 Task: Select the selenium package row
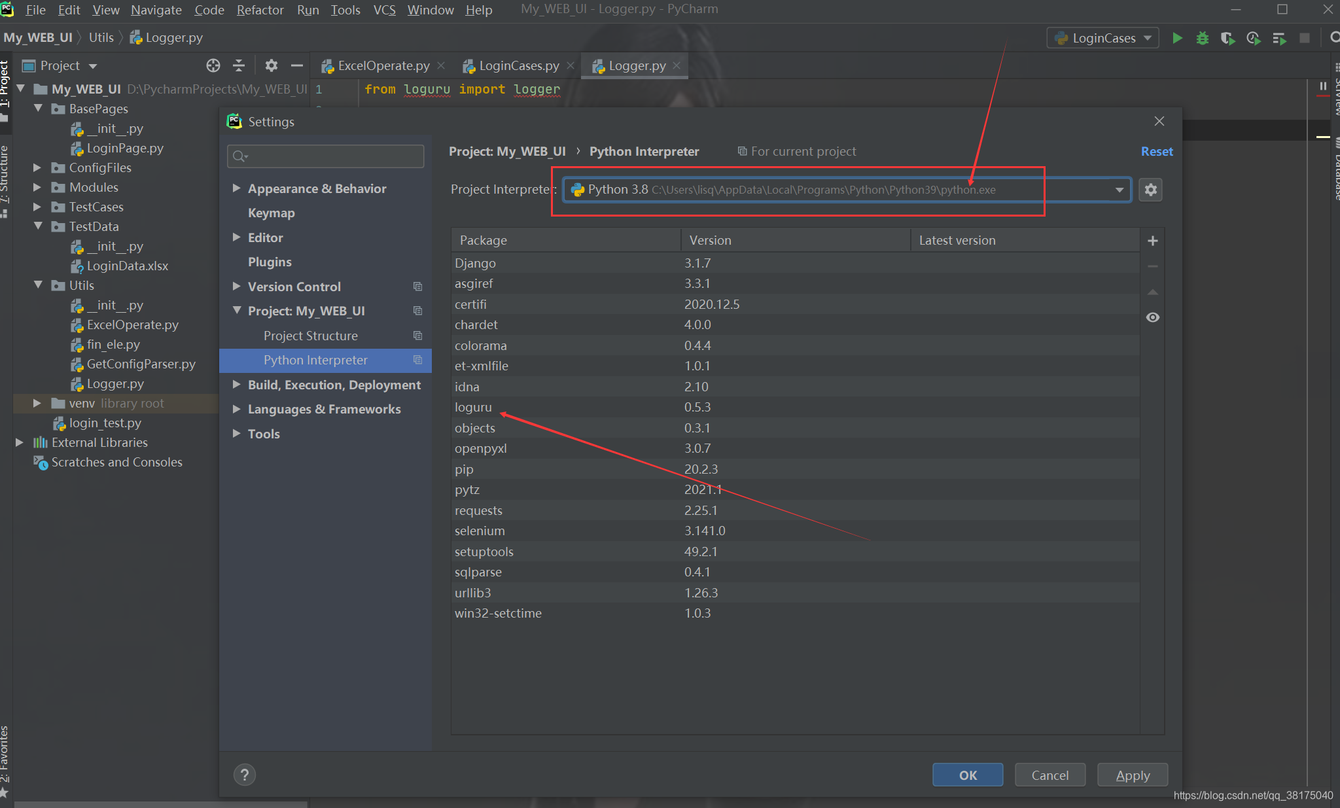pos(795,531)
